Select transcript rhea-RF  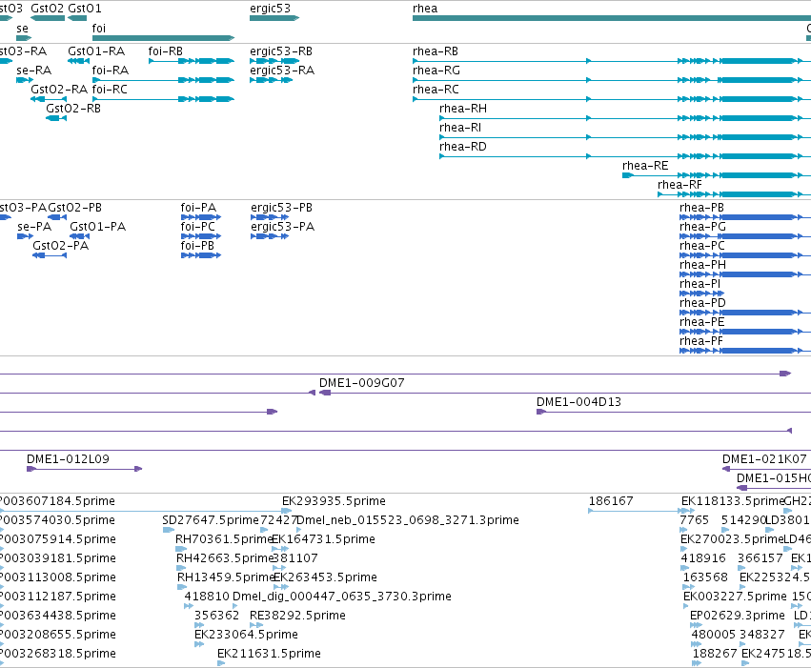tap(735, 194)
